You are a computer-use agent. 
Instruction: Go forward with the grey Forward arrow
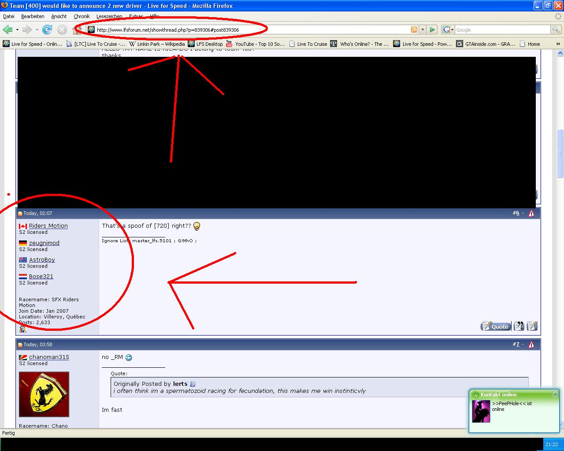(27, 30)
